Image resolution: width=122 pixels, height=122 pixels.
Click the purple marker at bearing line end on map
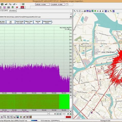pos(92,113)
